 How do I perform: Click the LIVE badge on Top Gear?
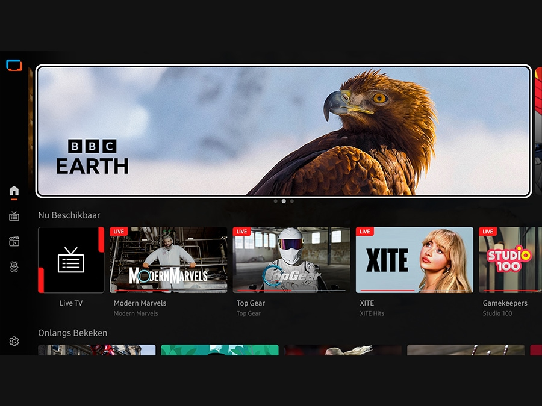[x=241, y=232]
